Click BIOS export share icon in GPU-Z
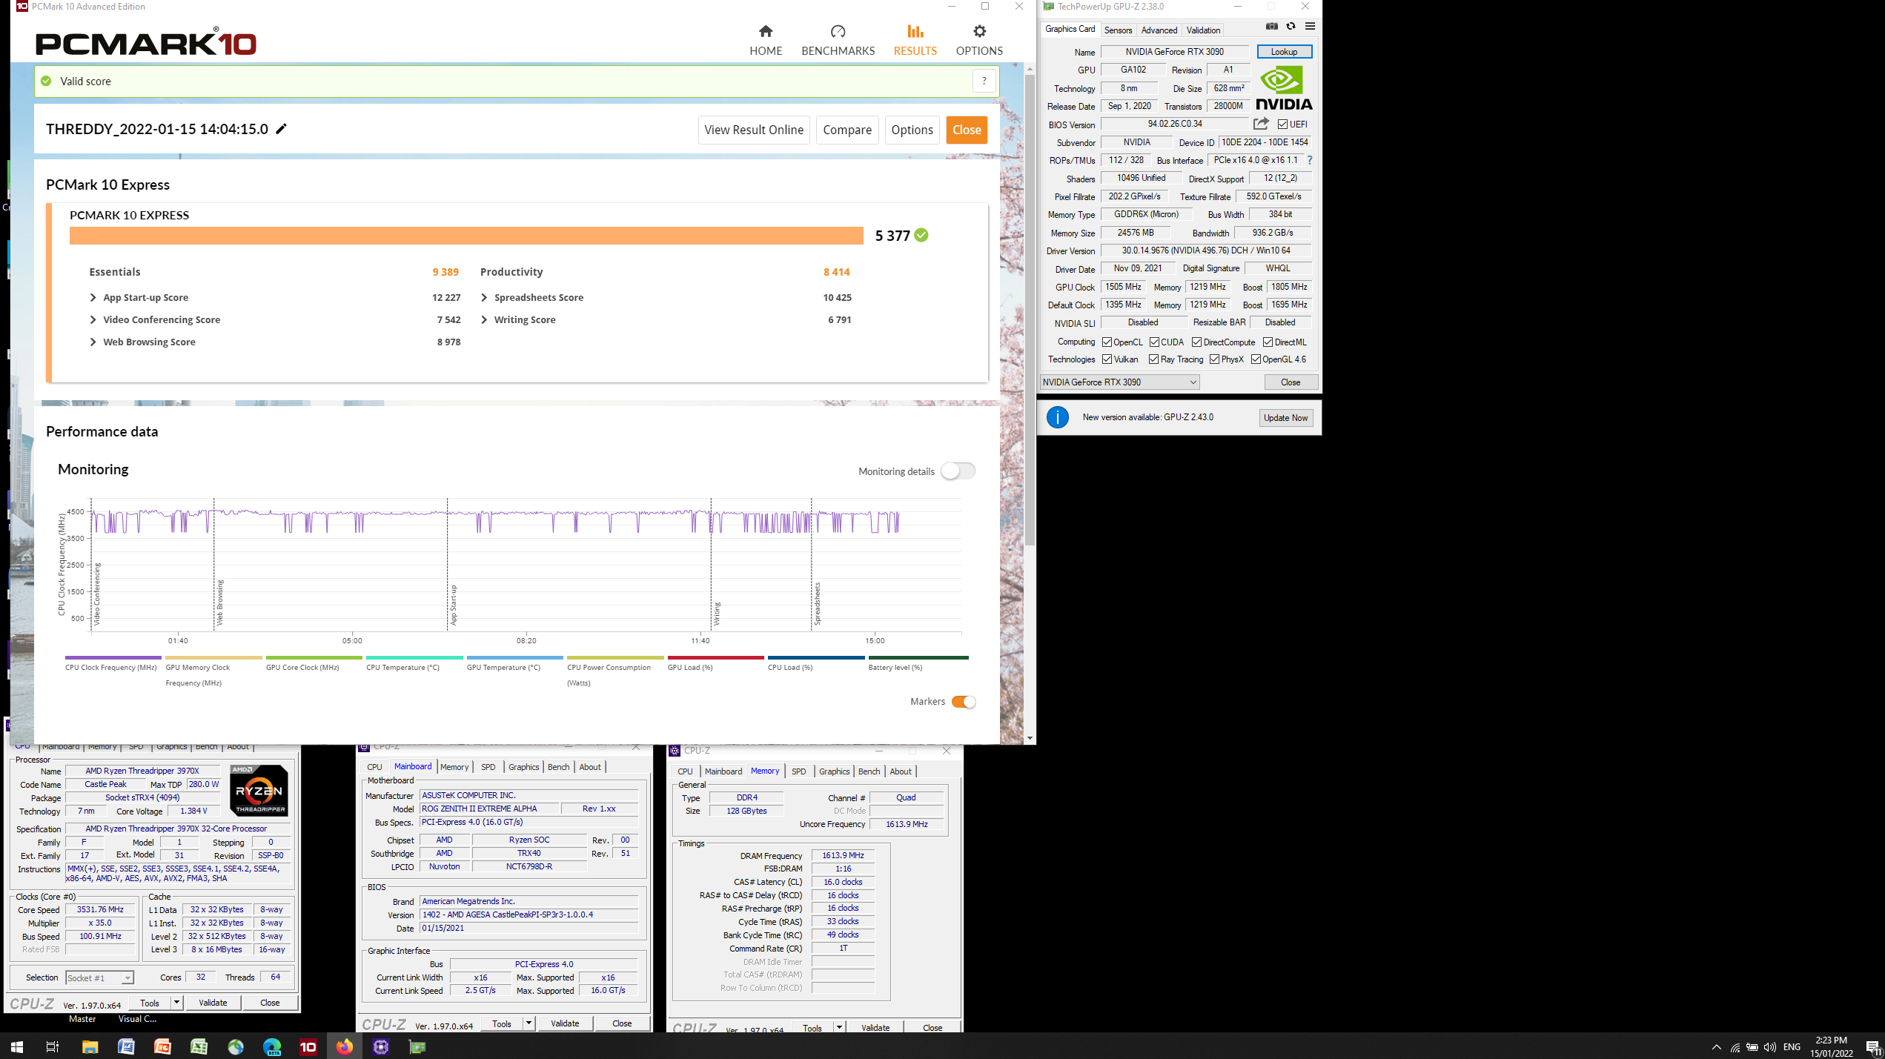This screenshot has width=1885, height=1059. click(1261, 124)
